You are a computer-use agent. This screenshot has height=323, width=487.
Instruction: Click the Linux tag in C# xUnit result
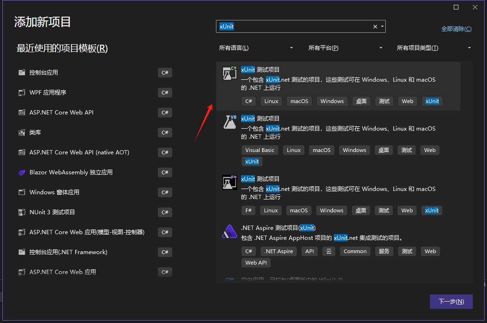271,101
